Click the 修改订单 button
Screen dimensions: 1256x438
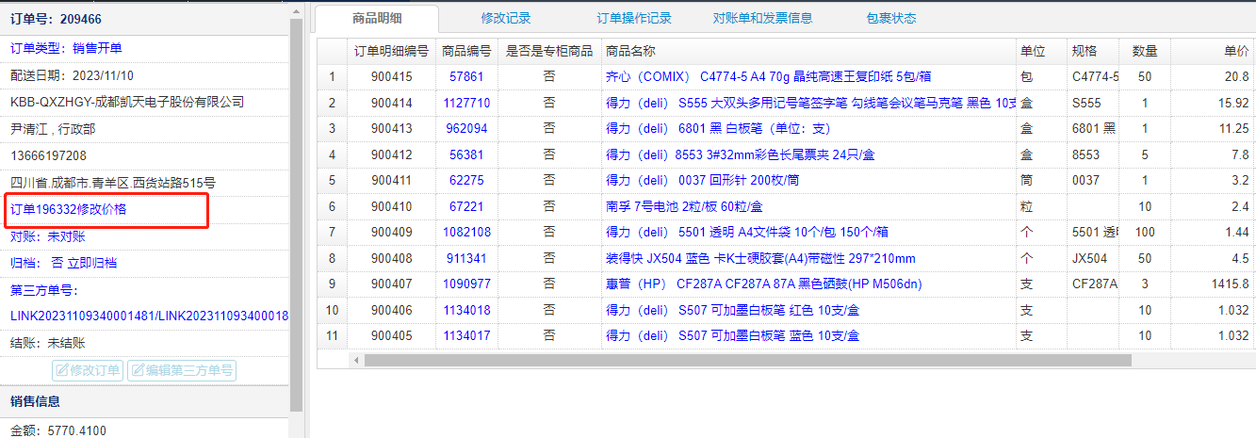point(88,370)
